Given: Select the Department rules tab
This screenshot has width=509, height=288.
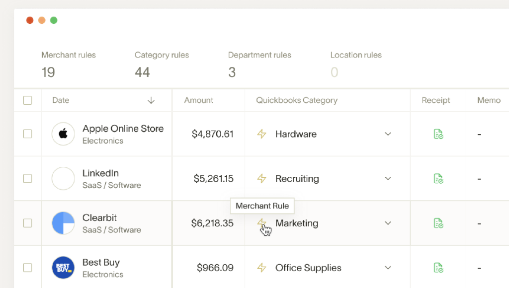Looking at the screenshot, I should coord(259,64).
